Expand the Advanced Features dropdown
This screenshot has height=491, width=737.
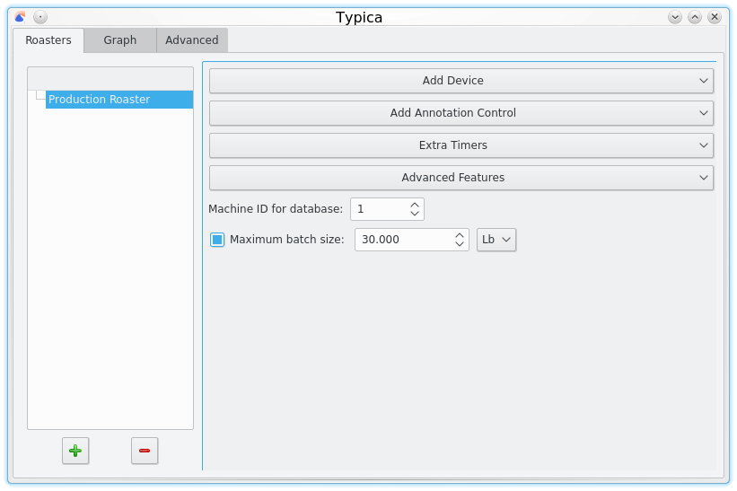[461, 178]
